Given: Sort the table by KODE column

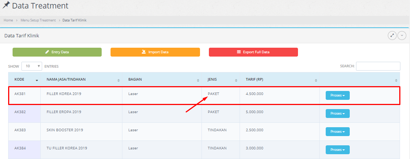Looking at the screenshot, I should coord(24,79).
